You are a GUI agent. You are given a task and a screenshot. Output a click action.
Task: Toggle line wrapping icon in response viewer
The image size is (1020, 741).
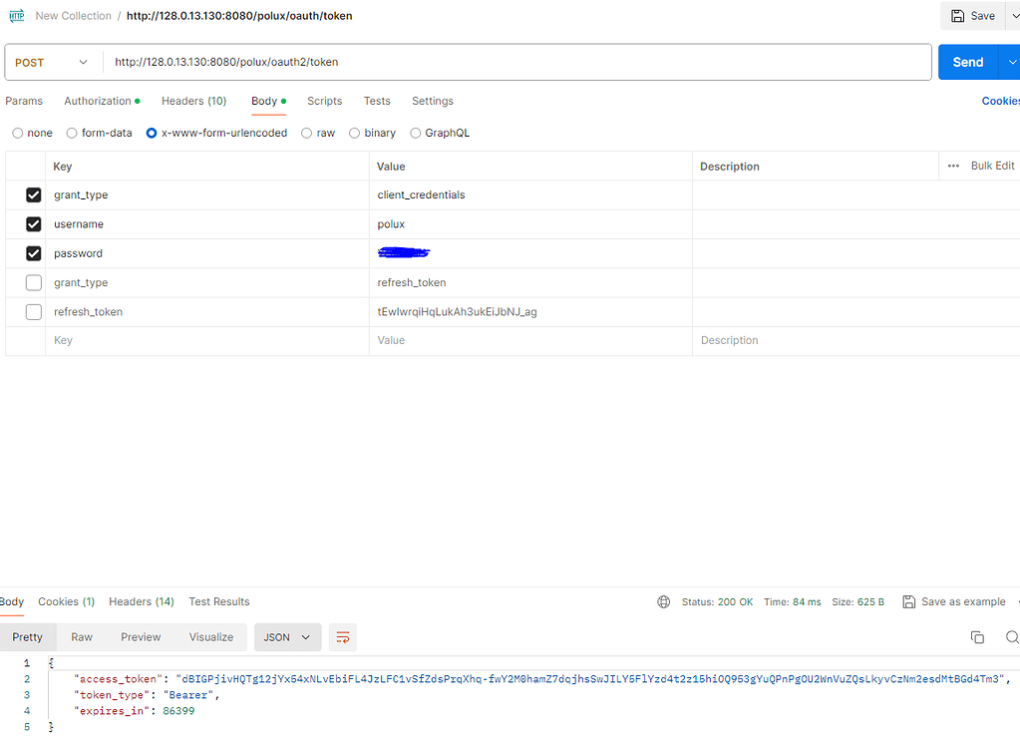[x=343, y=636]
